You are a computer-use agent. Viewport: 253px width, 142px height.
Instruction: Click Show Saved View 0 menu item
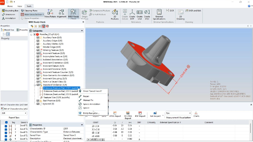coord(93,91)
